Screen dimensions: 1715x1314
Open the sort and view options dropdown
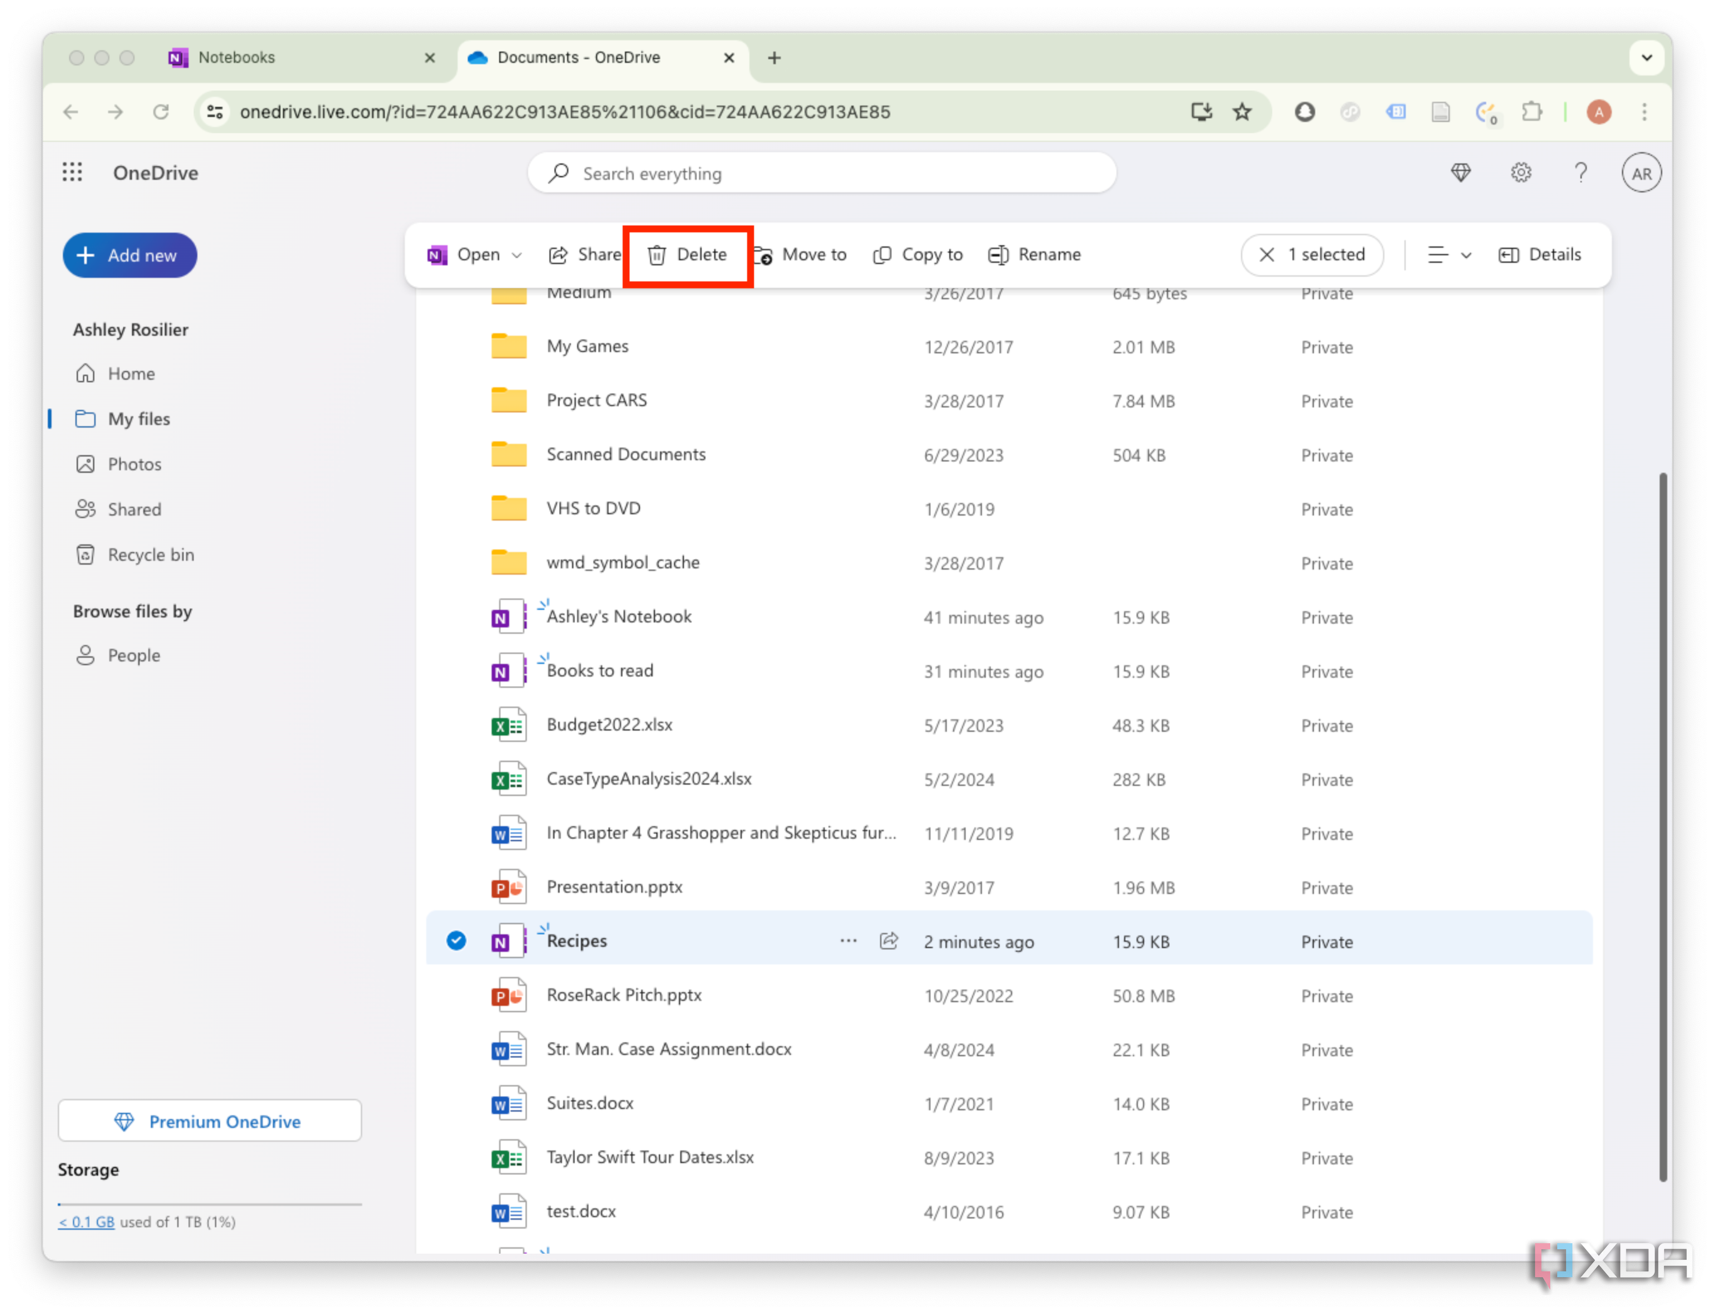pos(1448,254)
